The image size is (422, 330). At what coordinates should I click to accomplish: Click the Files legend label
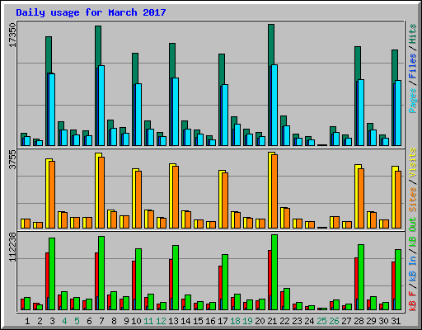click(x=413, y=66)
